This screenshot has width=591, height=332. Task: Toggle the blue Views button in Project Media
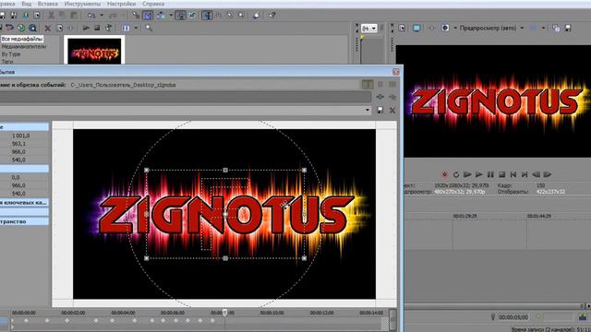click(x=126, y=28)
